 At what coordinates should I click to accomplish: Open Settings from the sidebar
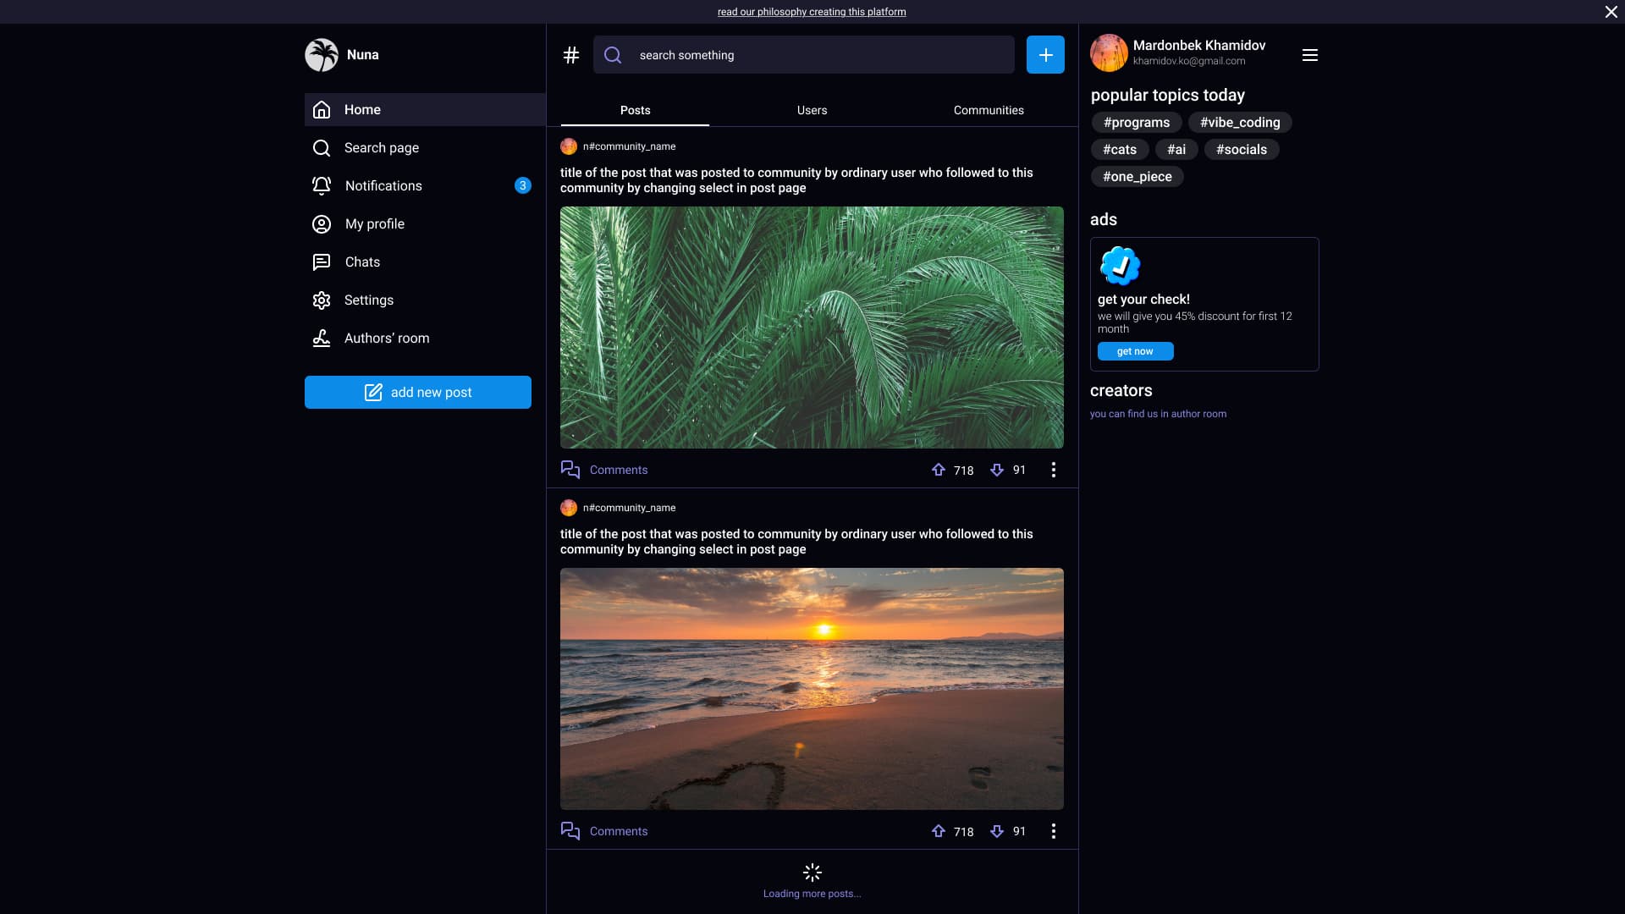368,300
